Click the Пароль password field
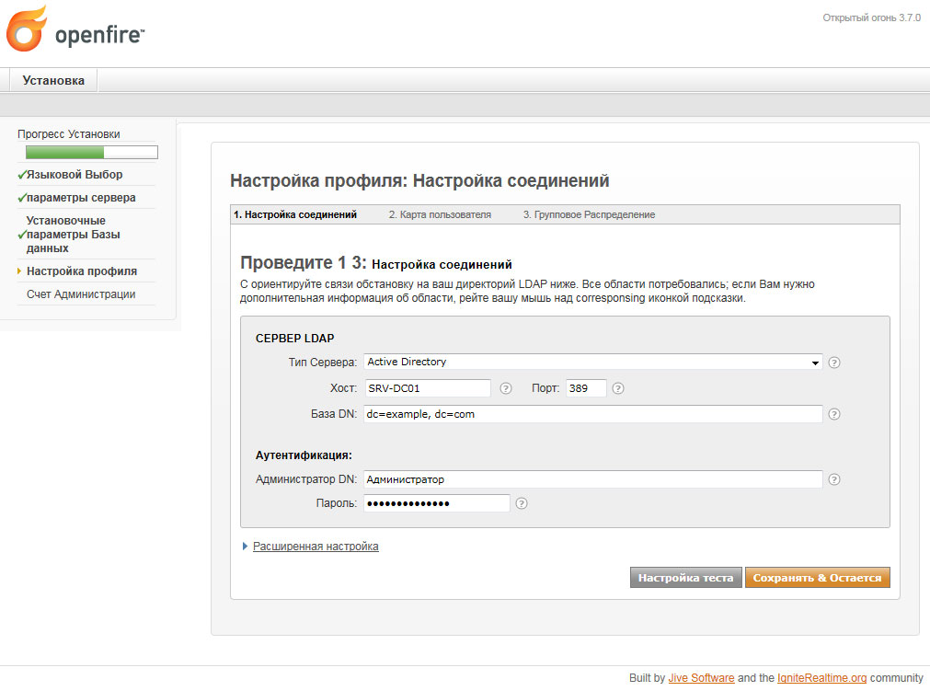Screen dimensions: 930x691 coord(436,503)
